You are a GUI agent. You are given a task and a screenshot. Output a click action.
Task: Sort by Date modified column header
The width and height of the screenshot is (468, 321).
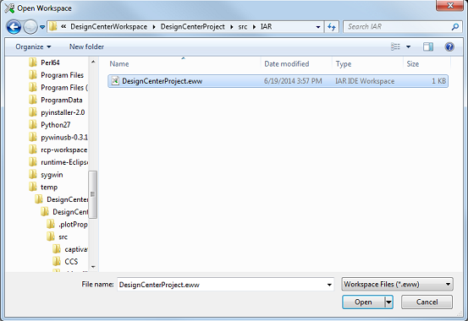pos(296,64)
